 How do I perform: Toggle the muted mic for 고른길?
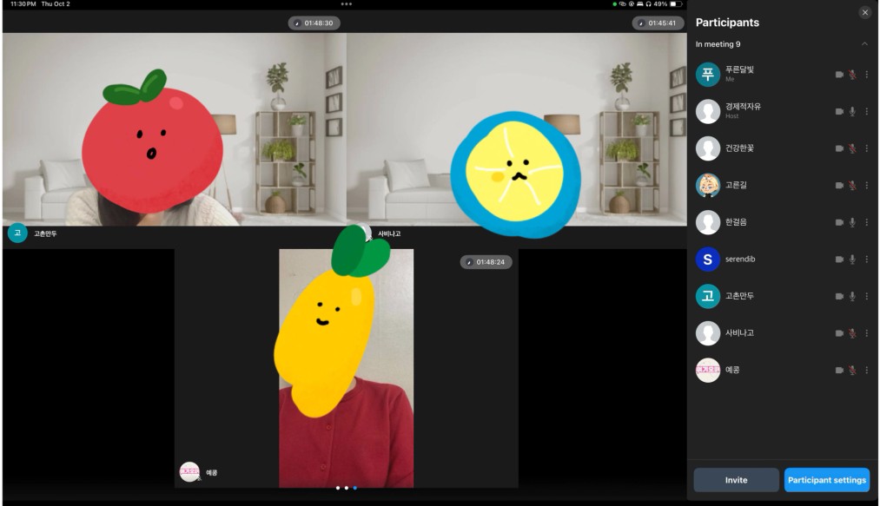tap(852, 185)
